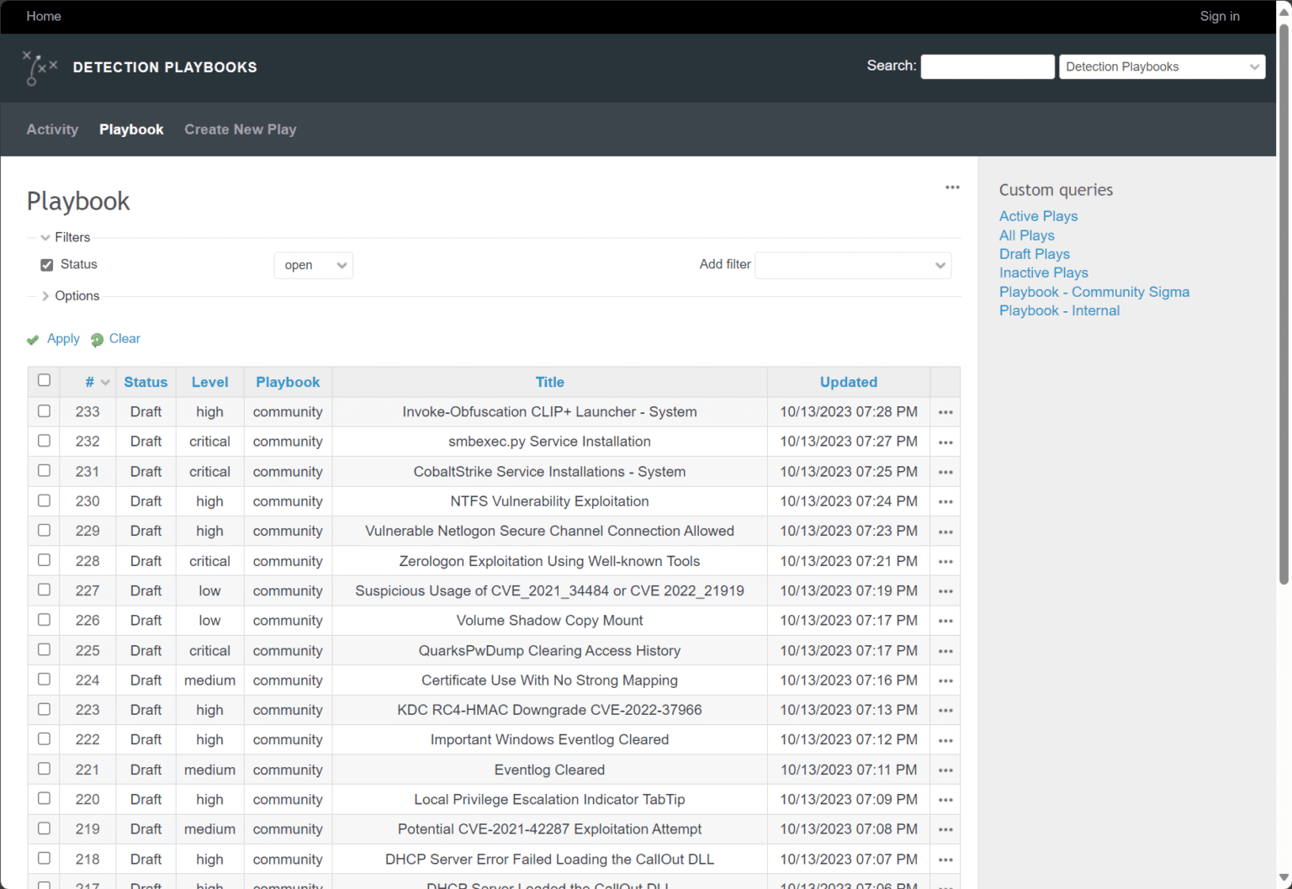The height and width of the screenshot is (889, 1292).
Task: Switch to the Activity tab
Action: pyautogui.click(x=52, y=129)
